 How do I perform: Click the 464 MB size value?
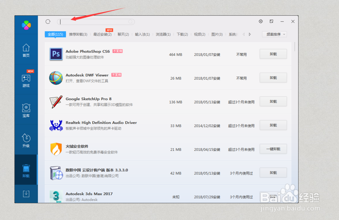(x=176, y=55)
